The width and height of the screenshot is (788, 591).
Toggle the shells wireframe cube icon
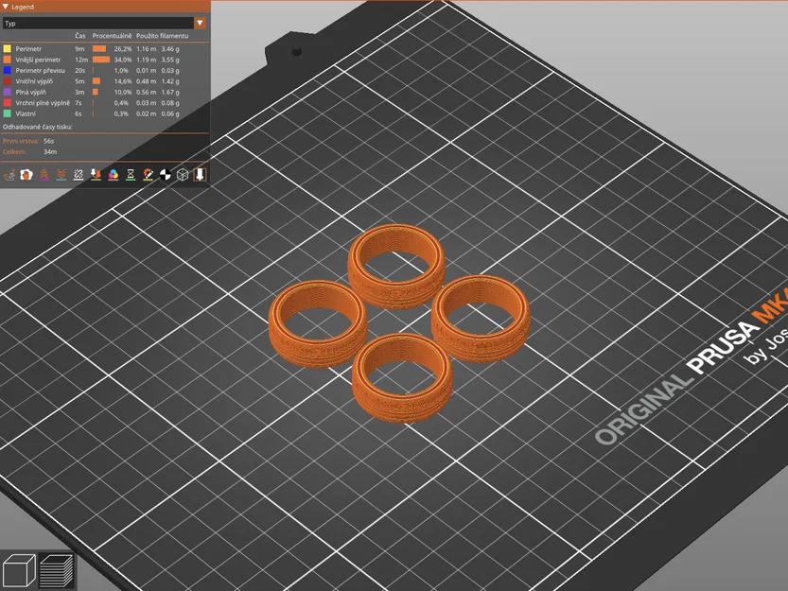click(182, 173)
